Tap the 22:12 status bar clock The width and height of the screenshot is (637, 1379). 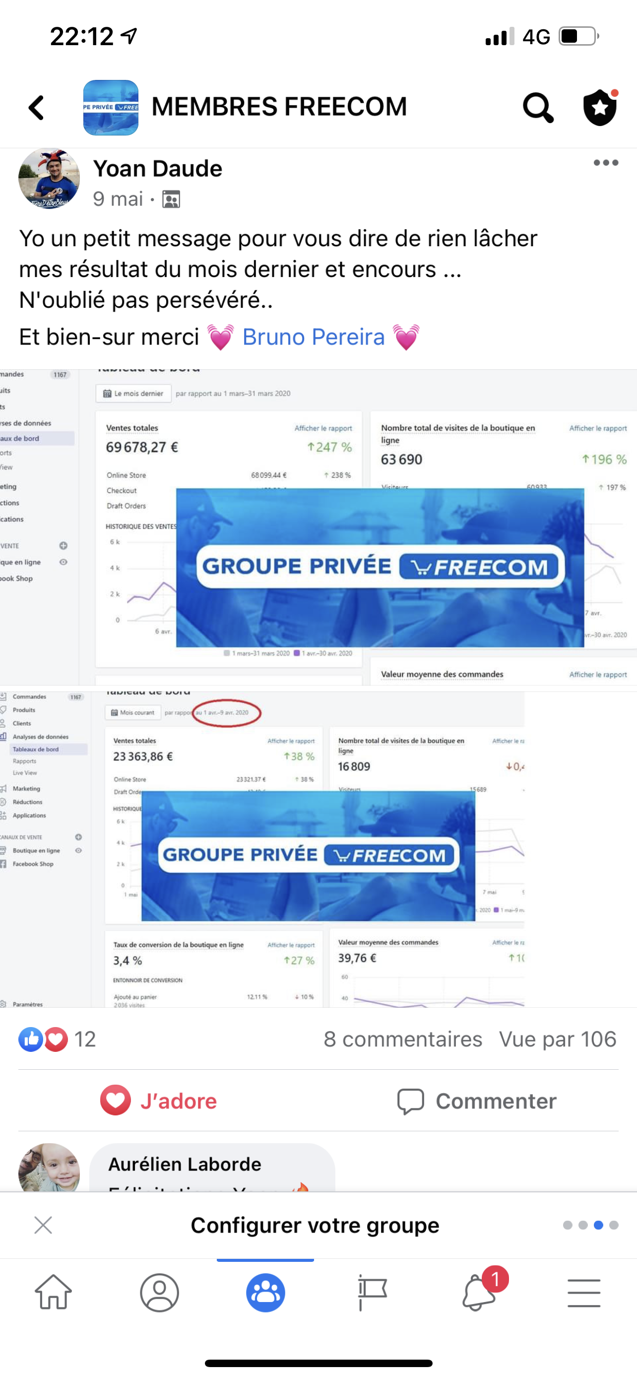click(82, 36)
